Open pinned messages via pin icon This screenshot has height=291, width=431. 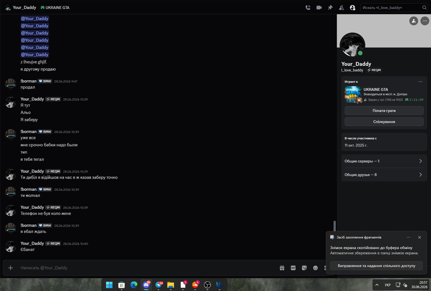(330, 7)
